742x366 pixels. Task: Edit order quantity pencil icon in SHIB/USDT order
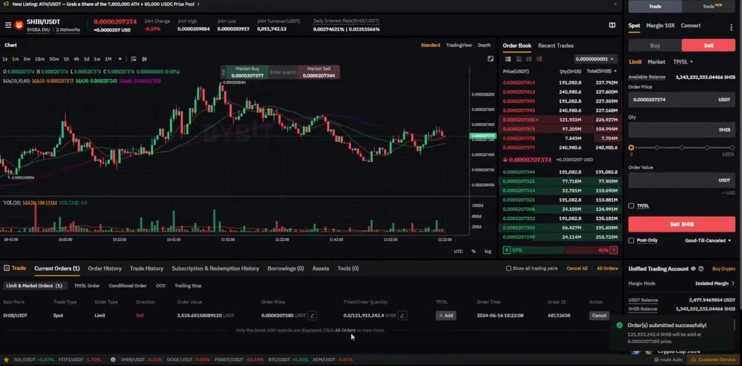402,316
